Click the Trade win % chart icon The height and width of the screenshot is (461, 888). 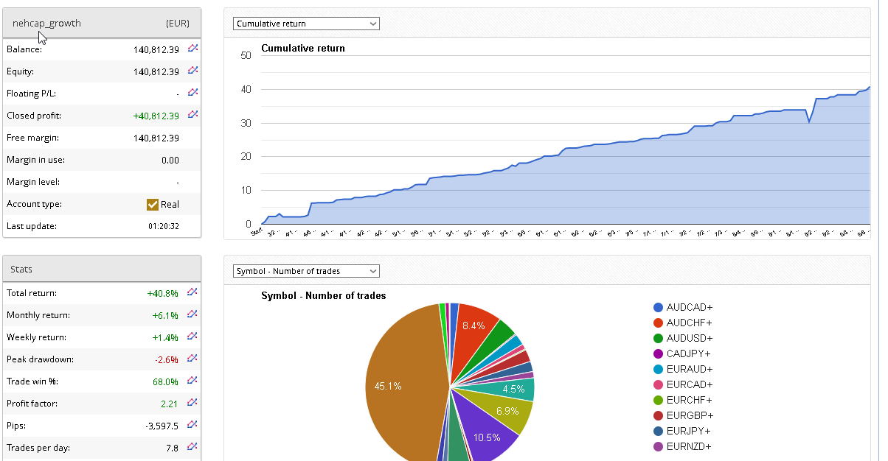(x=192, y=381)
